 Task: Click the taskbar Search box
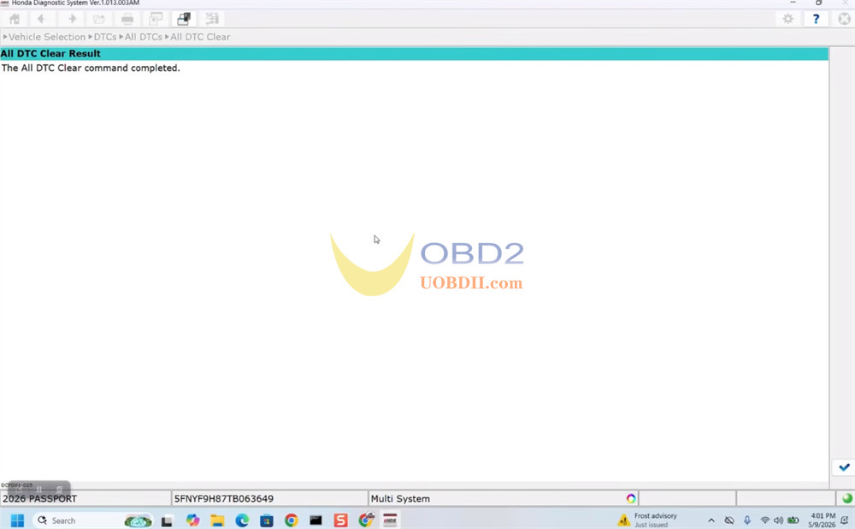(x=93, y=520)
